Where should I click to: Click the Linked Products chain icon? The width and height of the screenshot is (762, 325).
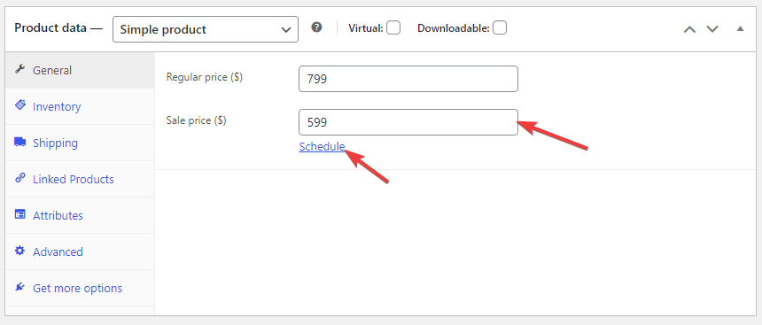[19, 178]
